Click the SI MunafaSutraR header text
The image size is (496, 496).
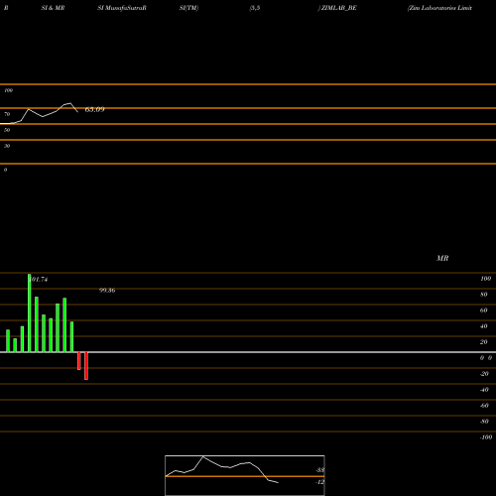click(x=122, y=8)
